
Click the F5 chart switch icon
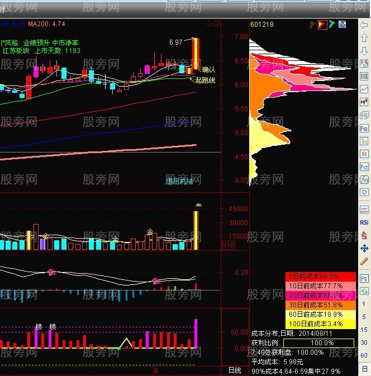[364, 279]
